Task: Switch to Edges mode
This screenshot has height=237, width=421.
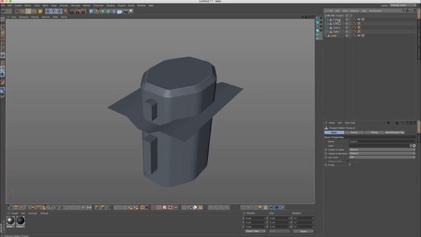Action: coord(3,50)
